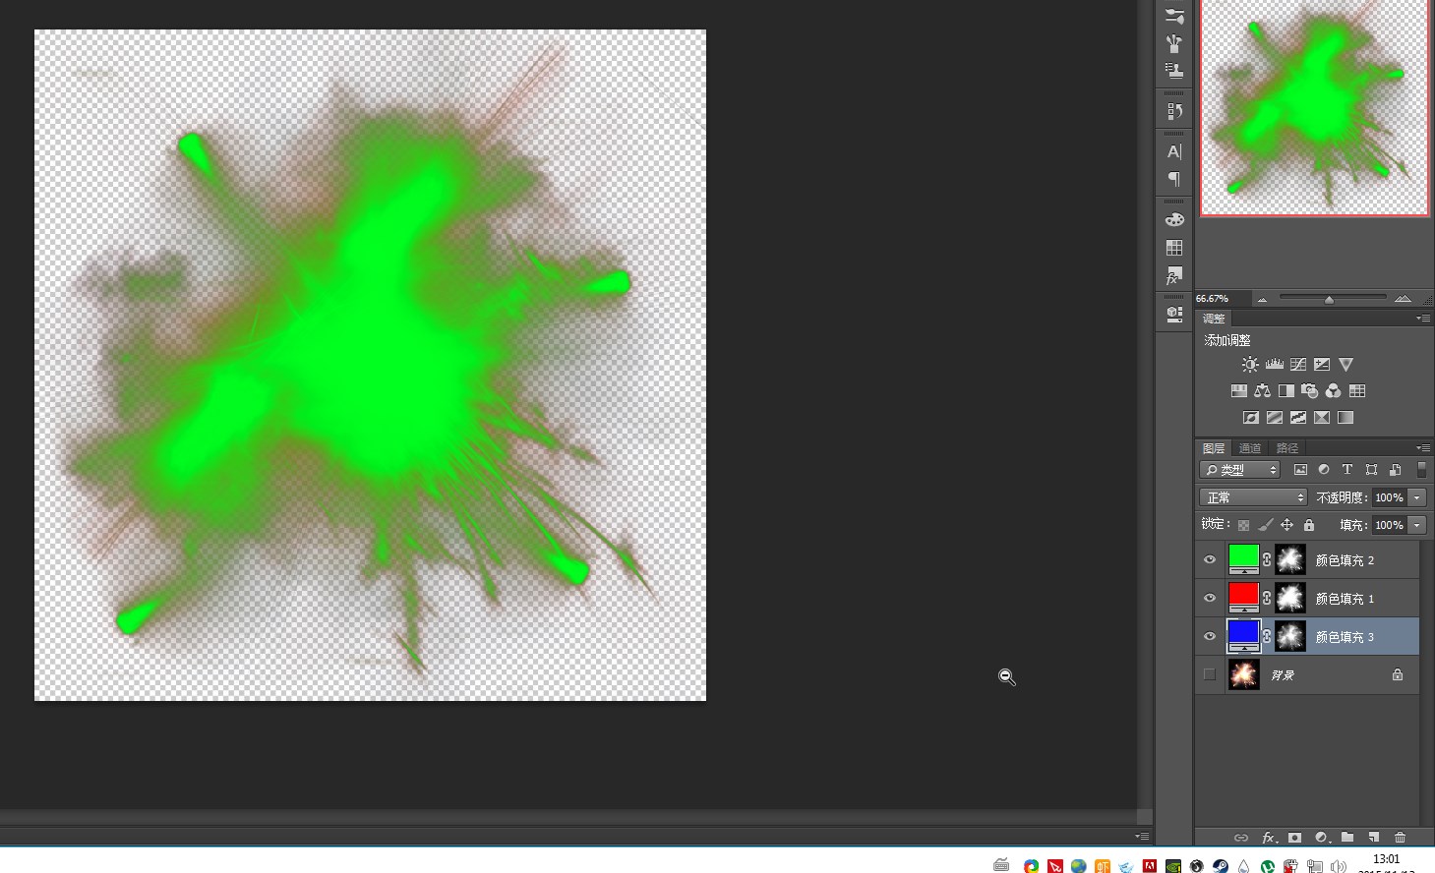Viewport: 1435px width, 873px height.
Task: Select the 图层 tab
Action: click(1214, 448)
